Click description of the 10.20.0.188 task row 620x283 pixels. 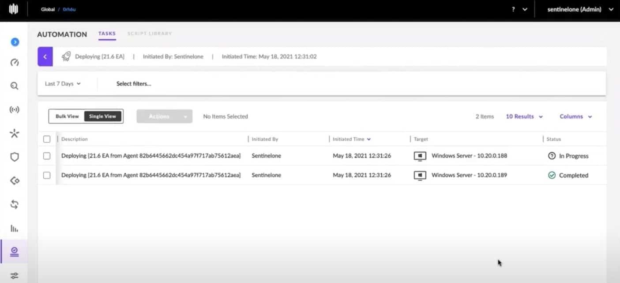[x=151, y=156]
